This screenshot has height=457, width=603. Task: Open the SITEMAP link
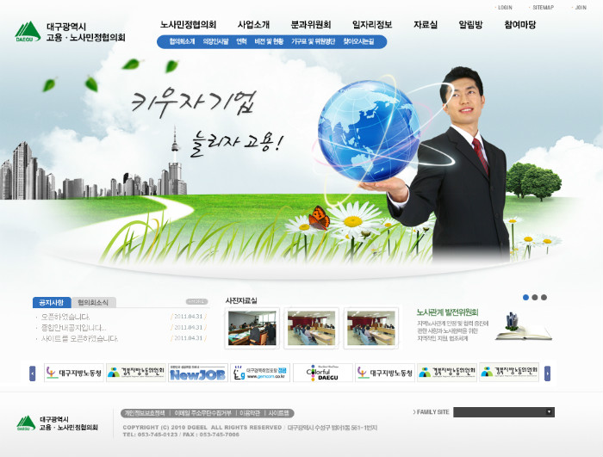coord(543,7)
